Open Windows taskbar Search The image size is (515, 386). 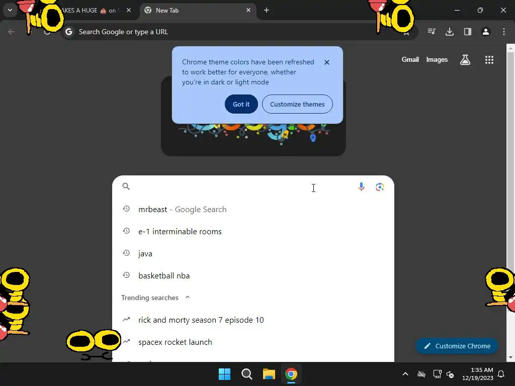tap(246, 374)
